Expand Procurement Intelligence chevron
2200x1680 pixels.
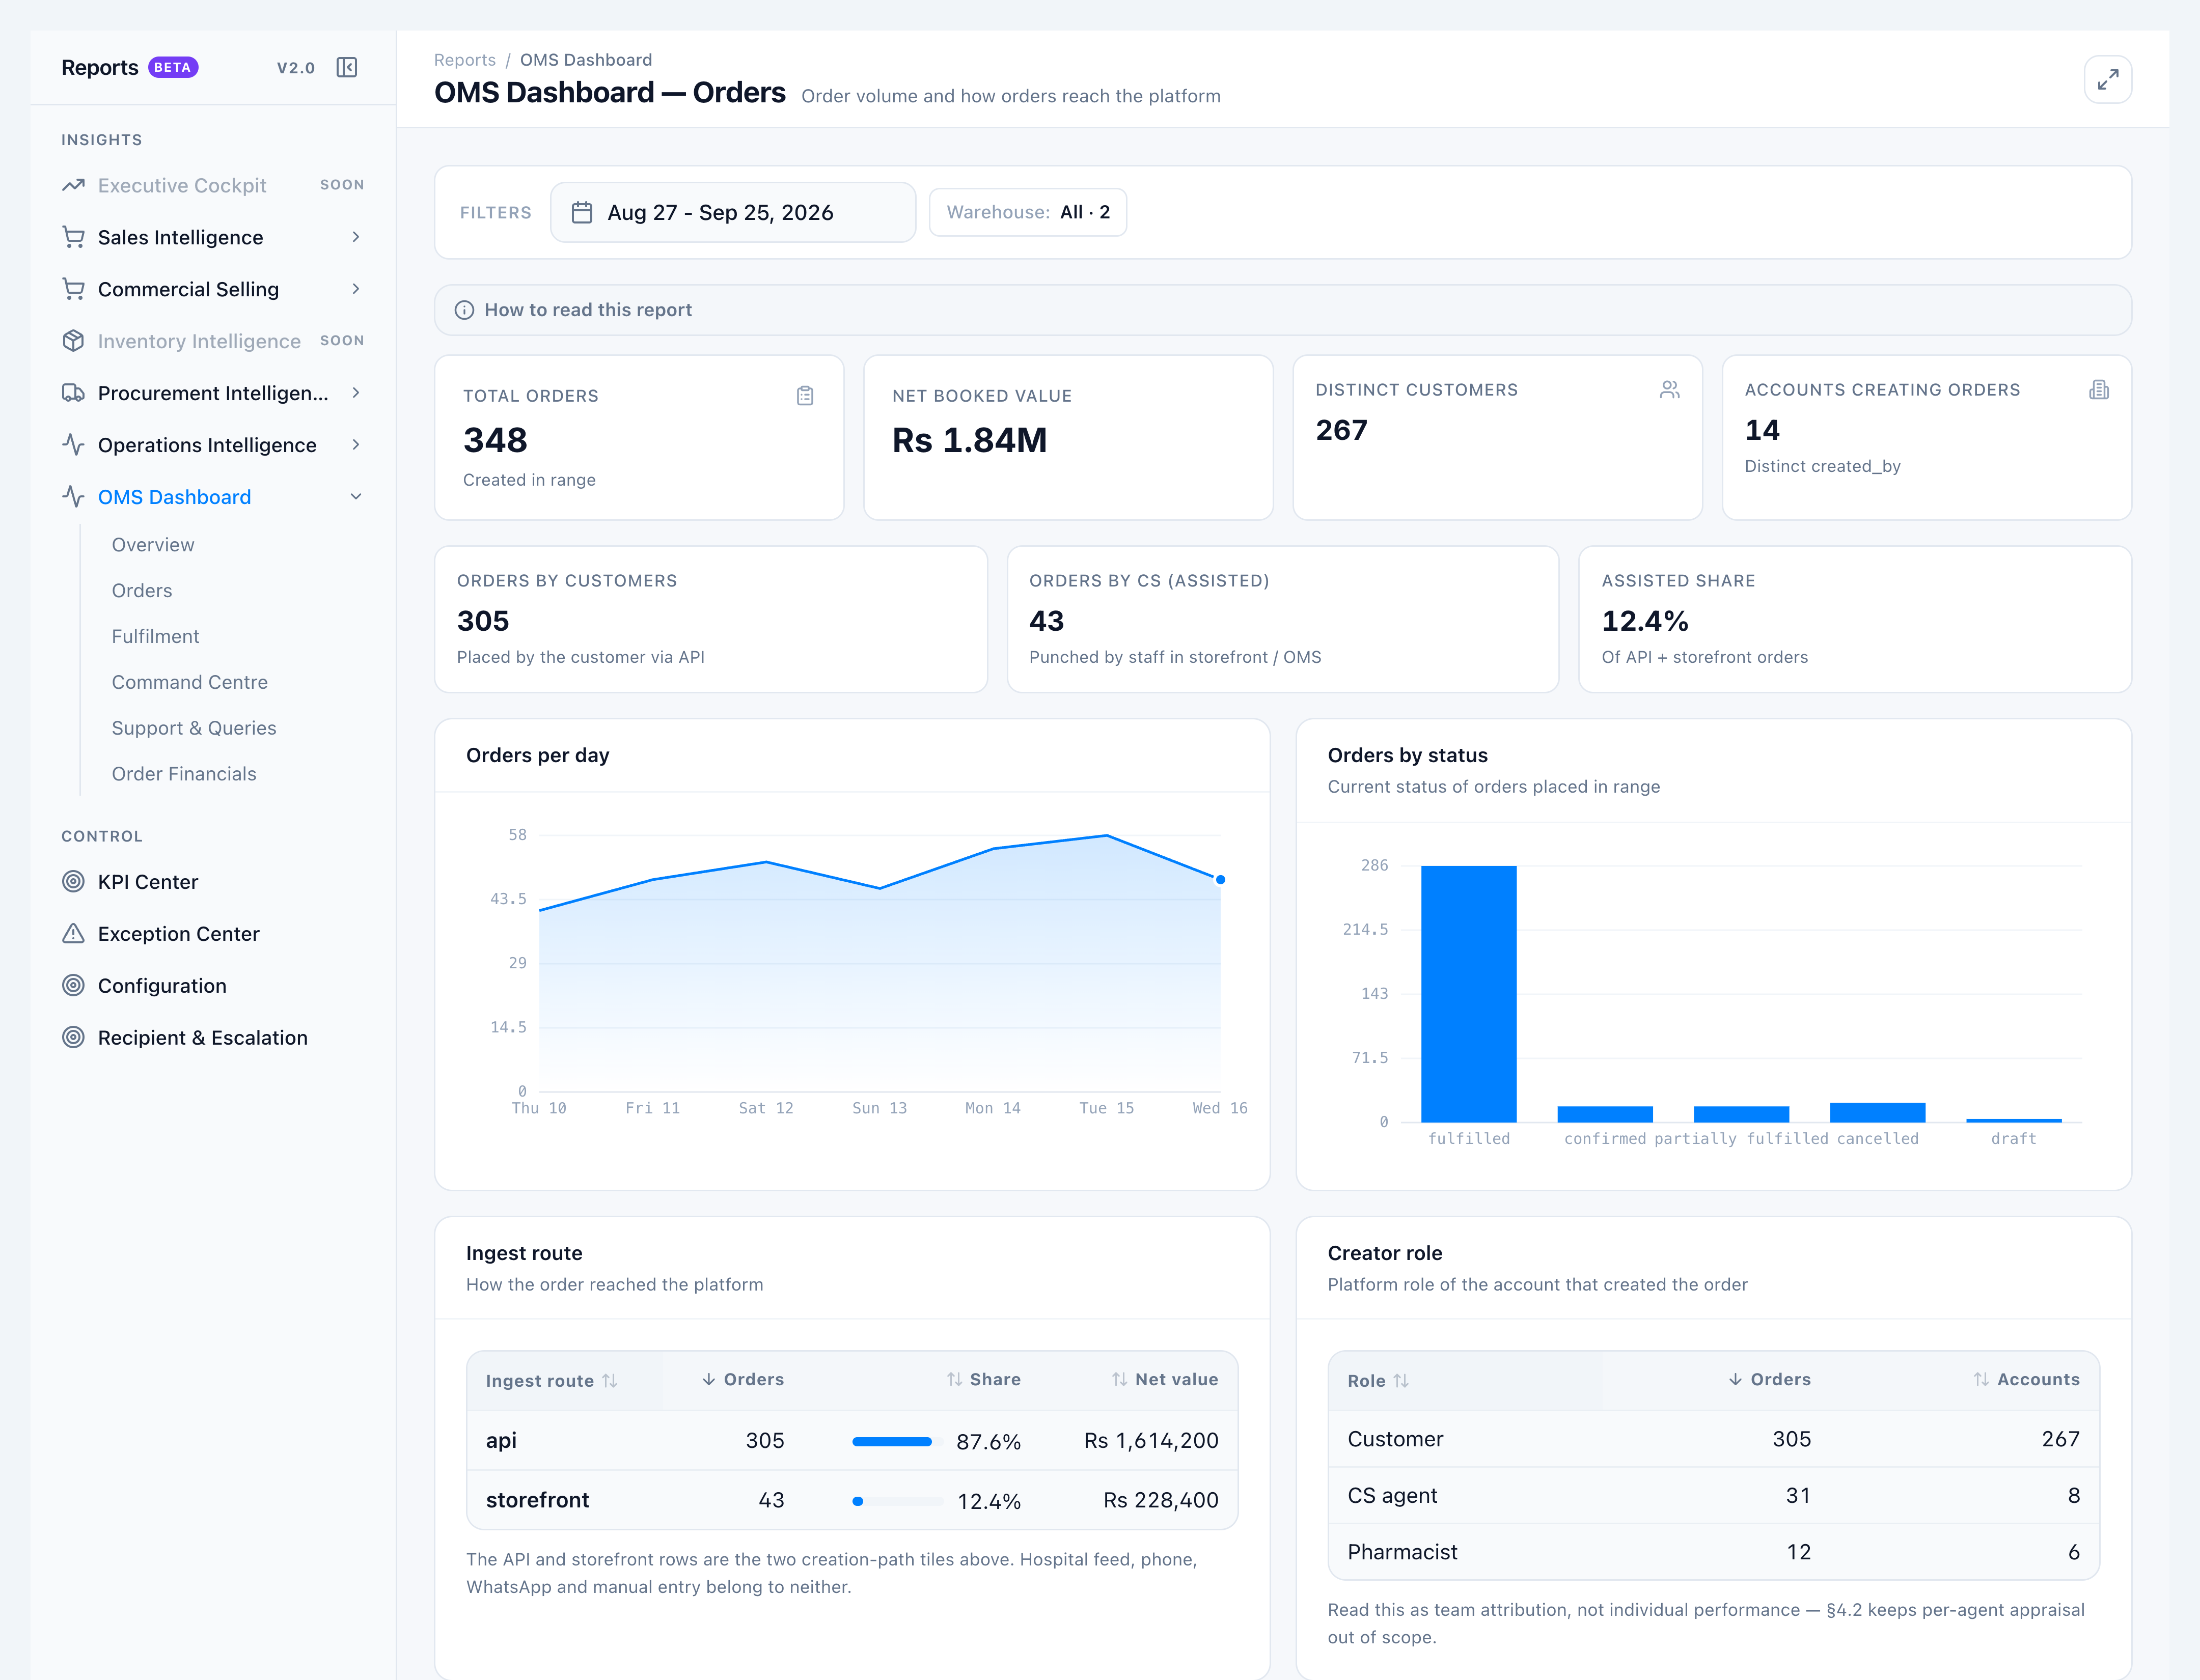[355, 393]
